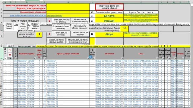The image size is (193, 108).
Task: Open filter dropdown for 'Длина текста' column
Action: [169, 58]
